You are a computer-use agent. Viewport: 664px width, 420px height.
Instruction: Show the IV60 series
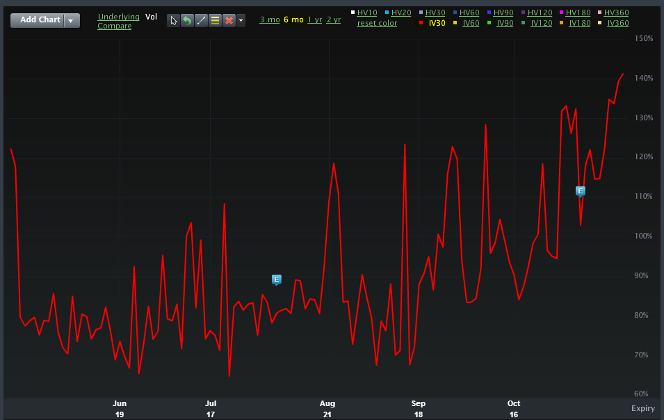(x=471, y=23)
